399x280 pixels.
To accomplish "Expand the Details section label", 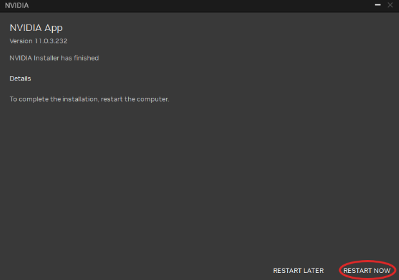I will tap(21, 79).
